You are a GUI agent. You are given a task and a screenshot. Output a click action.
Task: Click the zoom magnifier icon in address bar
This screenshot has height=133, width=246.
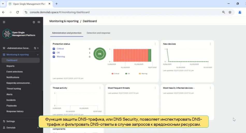(223, 12)
